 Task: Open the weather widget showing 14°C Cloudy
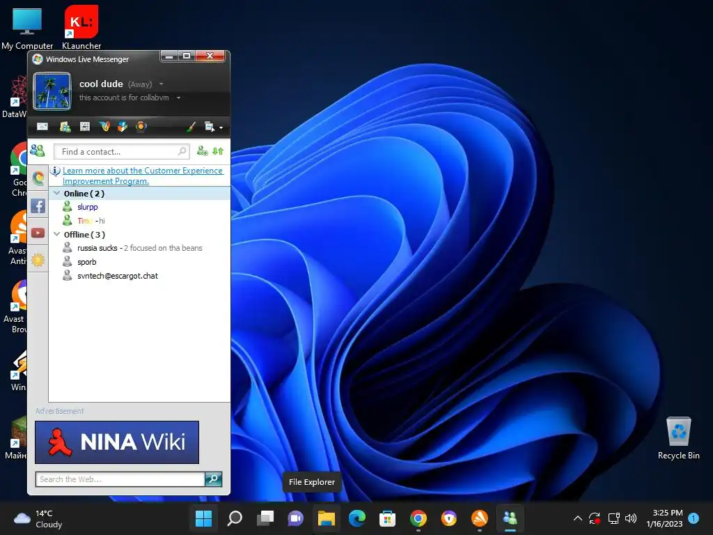[x=38, y=518]
